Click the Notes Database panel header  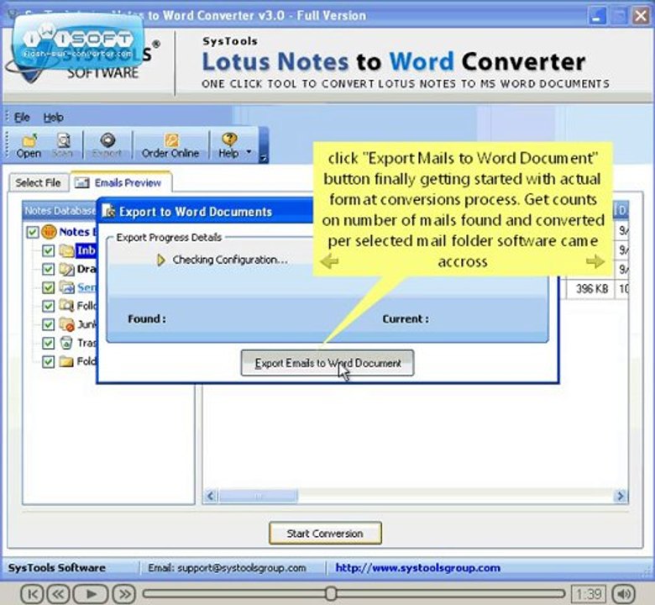60,210
